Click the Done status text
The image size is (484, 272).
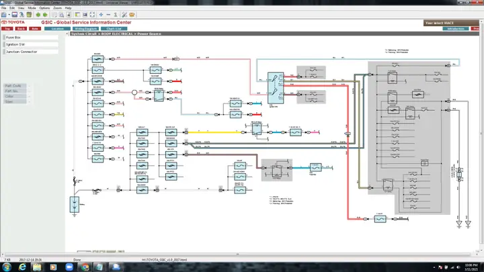tap(77, 260)
